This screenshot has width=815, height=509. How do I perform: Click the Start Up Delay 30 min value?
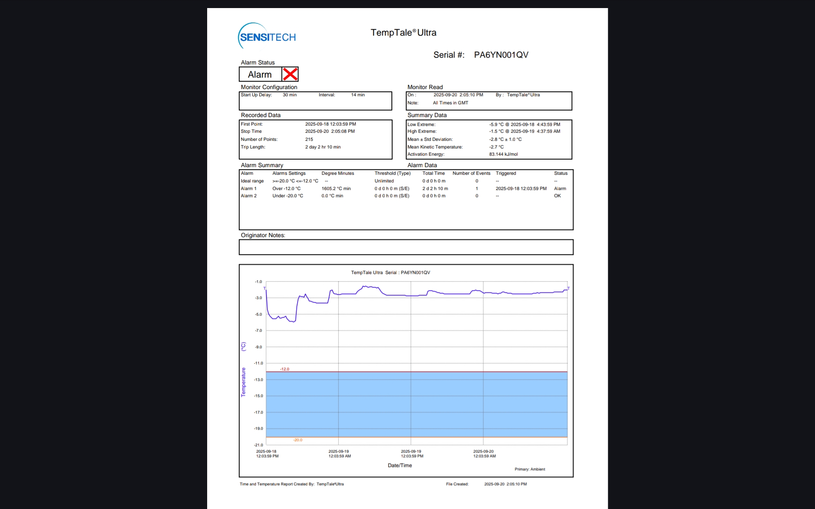289,95
